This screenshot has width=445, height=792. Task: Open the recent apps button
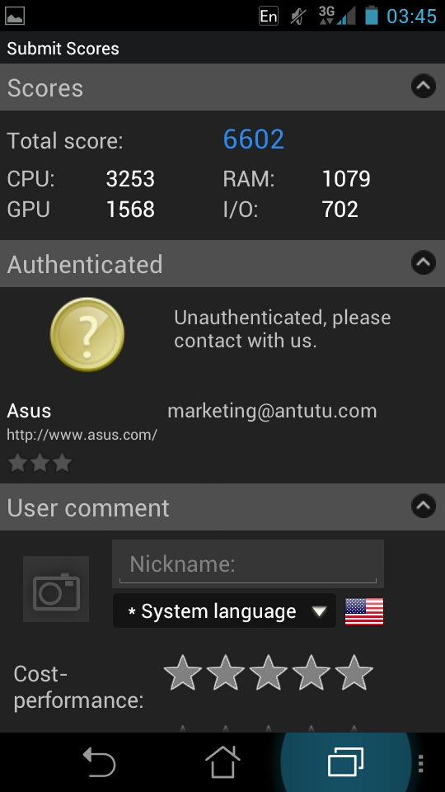(345, 761)
